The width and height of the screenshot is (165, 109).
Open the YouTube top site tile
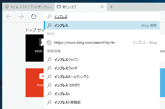(35, 83)
